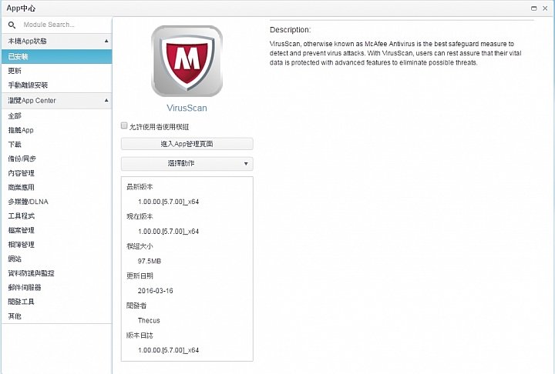Choose the 商業應用 category

(56, 187)
